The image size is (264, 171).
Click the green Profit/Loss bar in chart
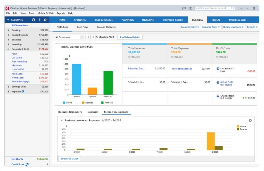(x=108, y=83)
